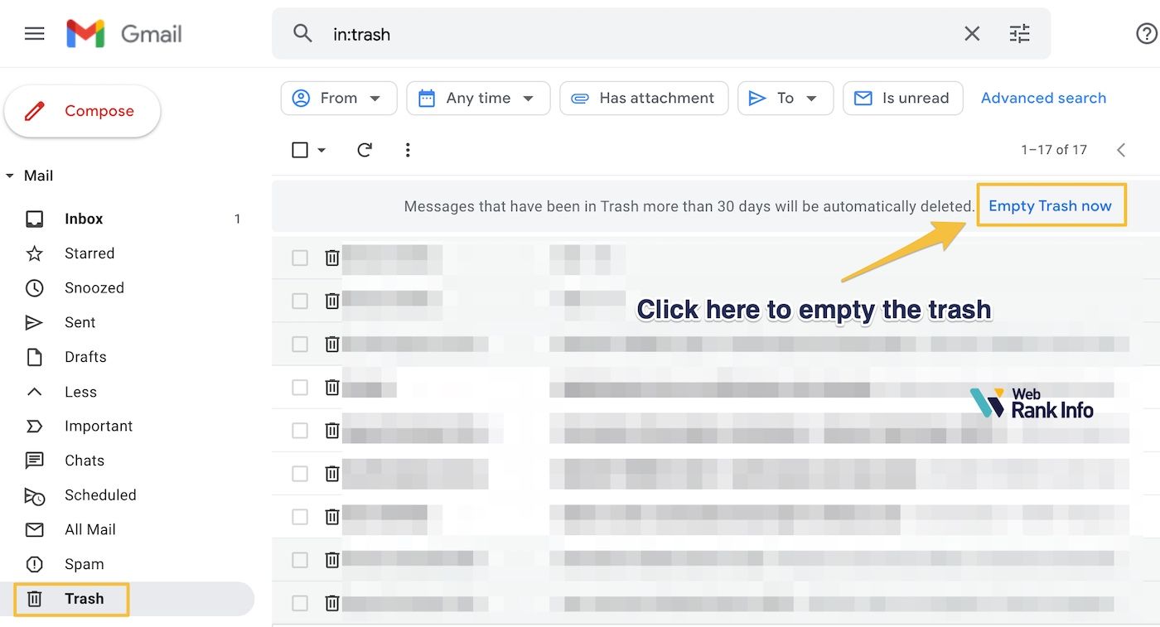Open the From filter dropdown
This screenshot has width=1160, height=627.
coord(339,98)
